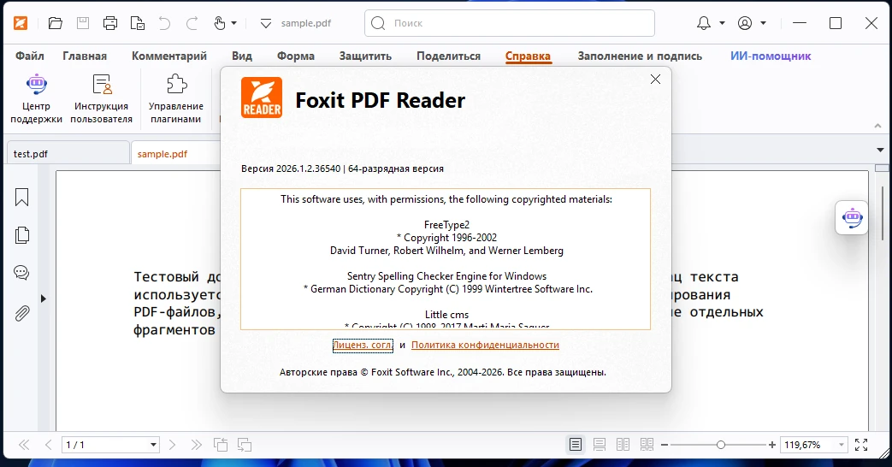
Task: Click the user account icon
Action: [x=745, y=23]
